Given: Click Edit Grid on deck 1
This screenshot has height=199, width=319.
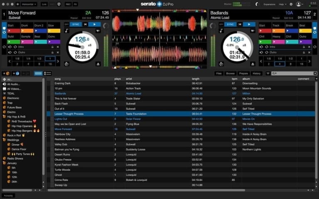Looking at the screenshot, I should (x=86, y=18).
